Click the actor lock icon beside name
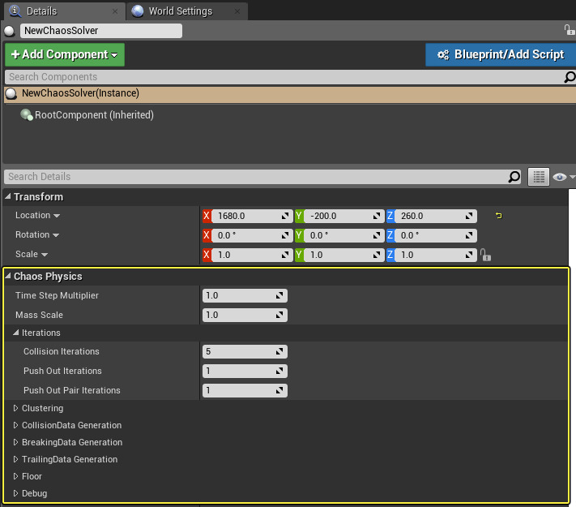The width and height of the screenshot is (576, 507). point(570,30)
